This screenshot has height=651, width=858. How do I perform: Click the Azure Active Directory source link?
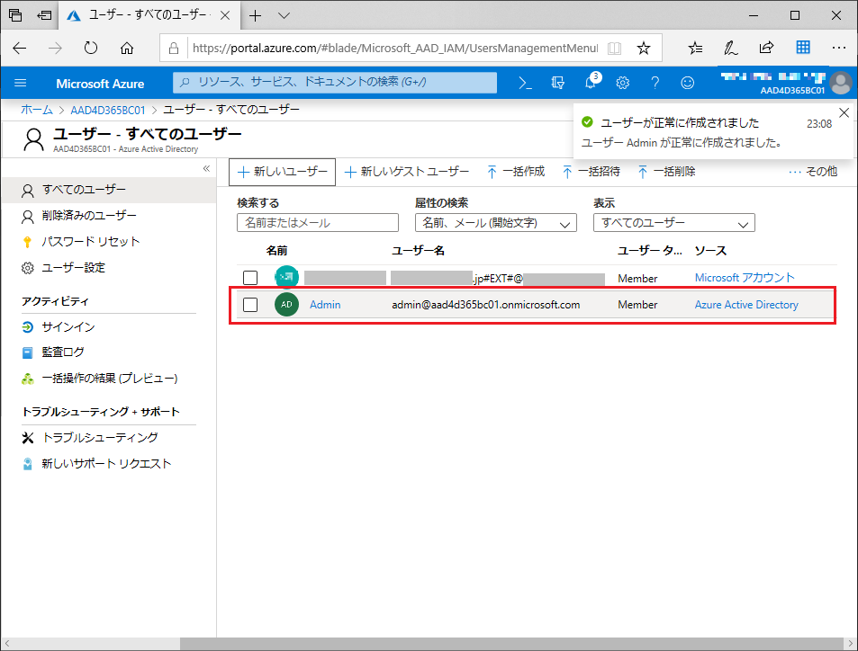coord(746,305)
